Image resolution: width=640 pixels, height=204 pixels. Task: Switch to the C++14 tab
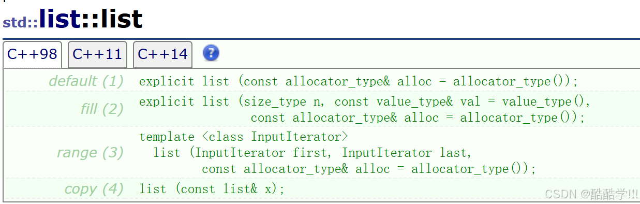(162, 54)
